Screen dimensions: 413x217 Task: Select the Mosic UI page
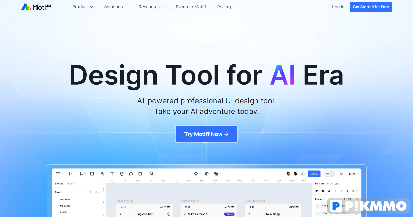[x=65, y=206]
